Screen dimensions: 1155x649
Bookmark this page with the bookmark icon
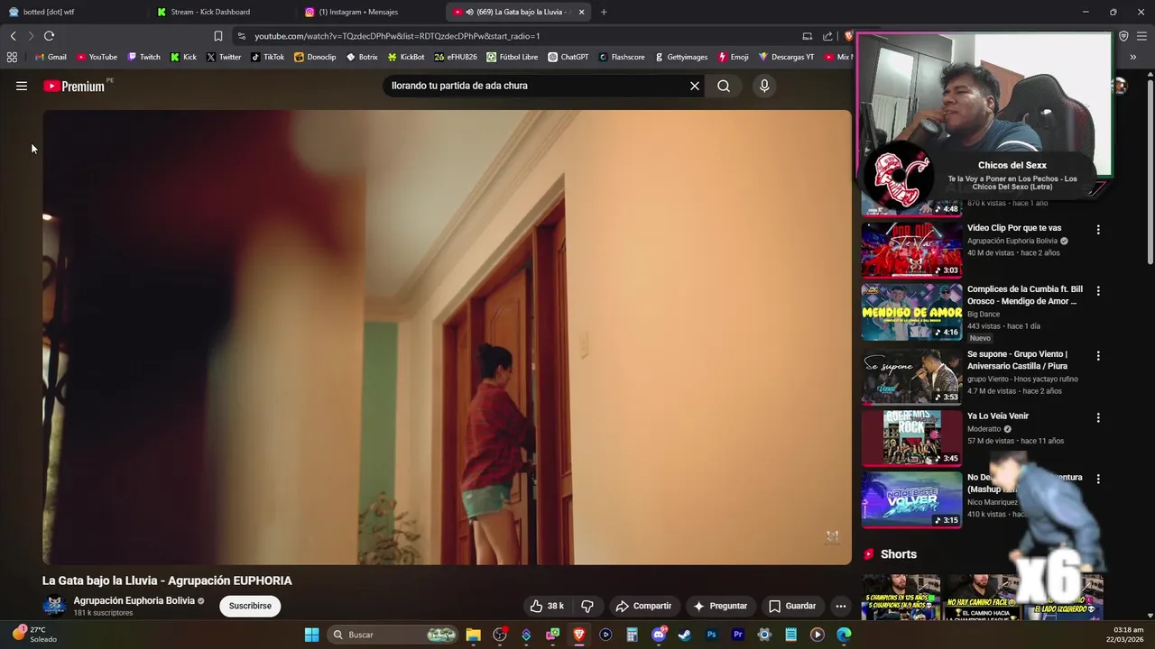217,36
